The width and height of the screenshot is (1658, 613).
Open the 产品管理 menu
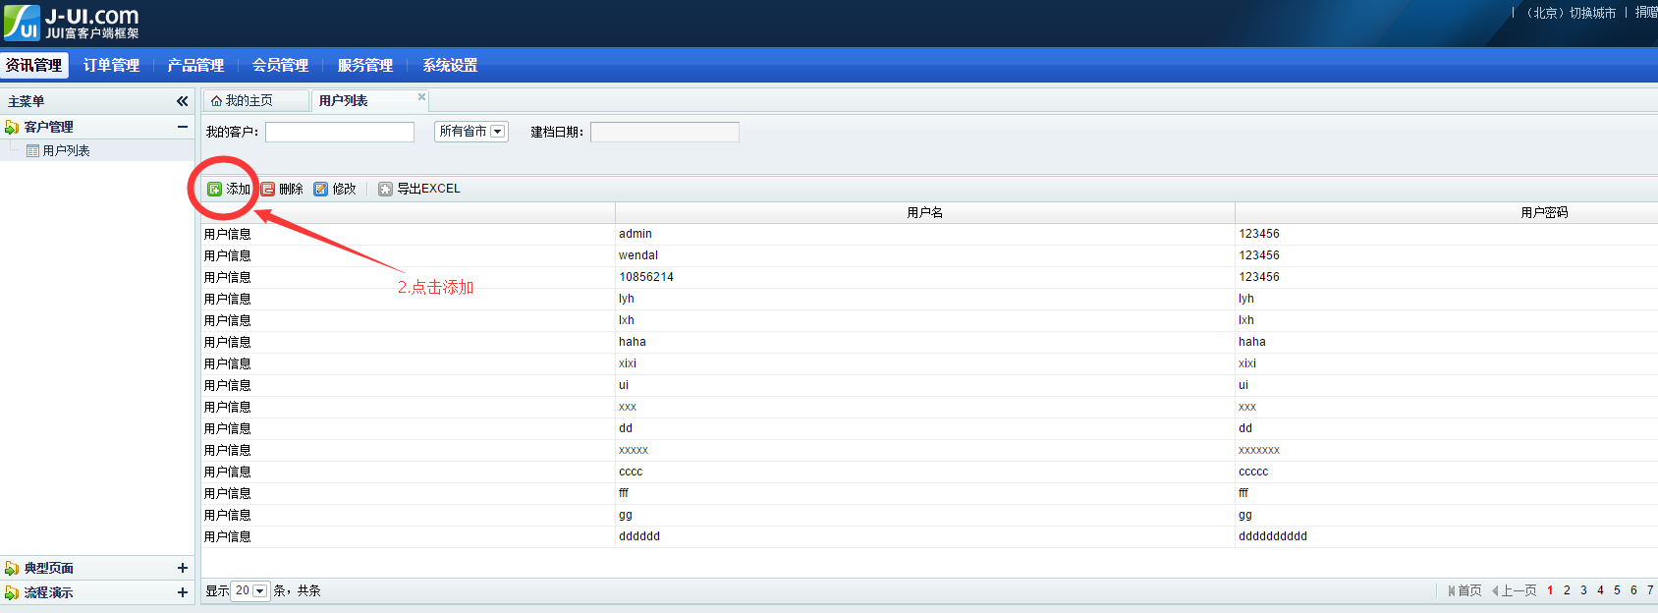(x=195, y=65)
